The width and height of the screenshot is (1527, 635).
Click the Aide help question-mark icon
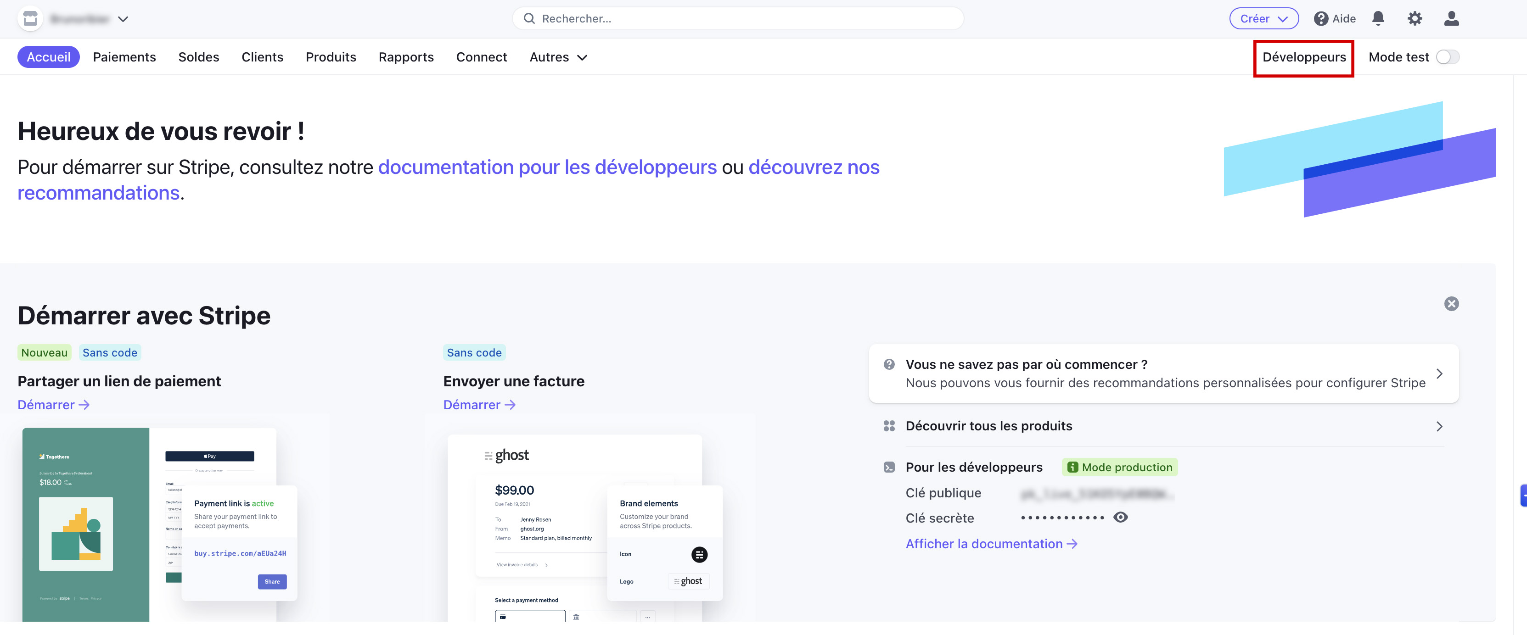[x=1320, y=18]
